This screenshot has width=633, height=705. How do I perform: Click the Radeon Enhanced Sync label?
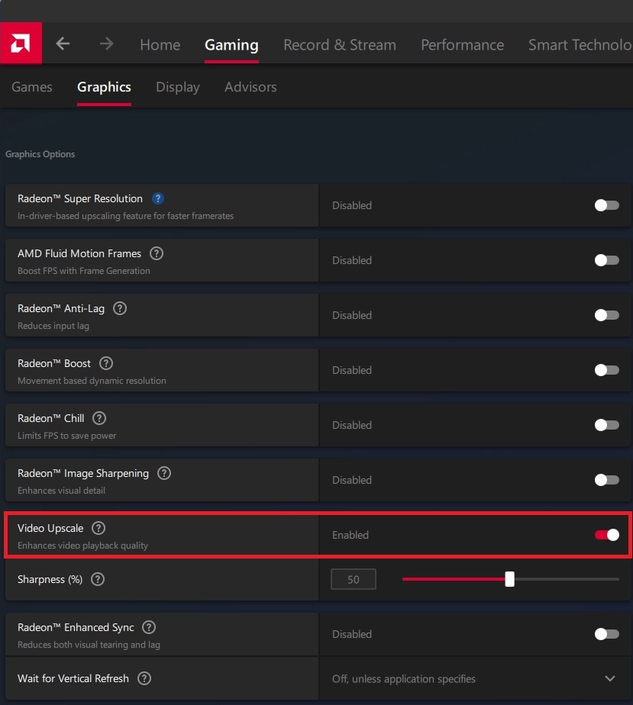pos(76,627)
